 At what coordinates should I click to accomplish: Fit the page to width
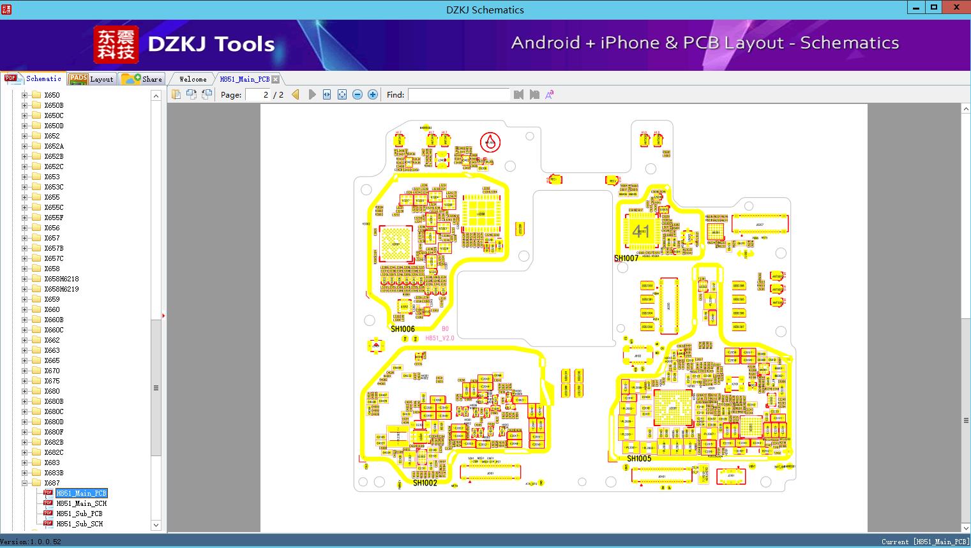pos(327,94)
